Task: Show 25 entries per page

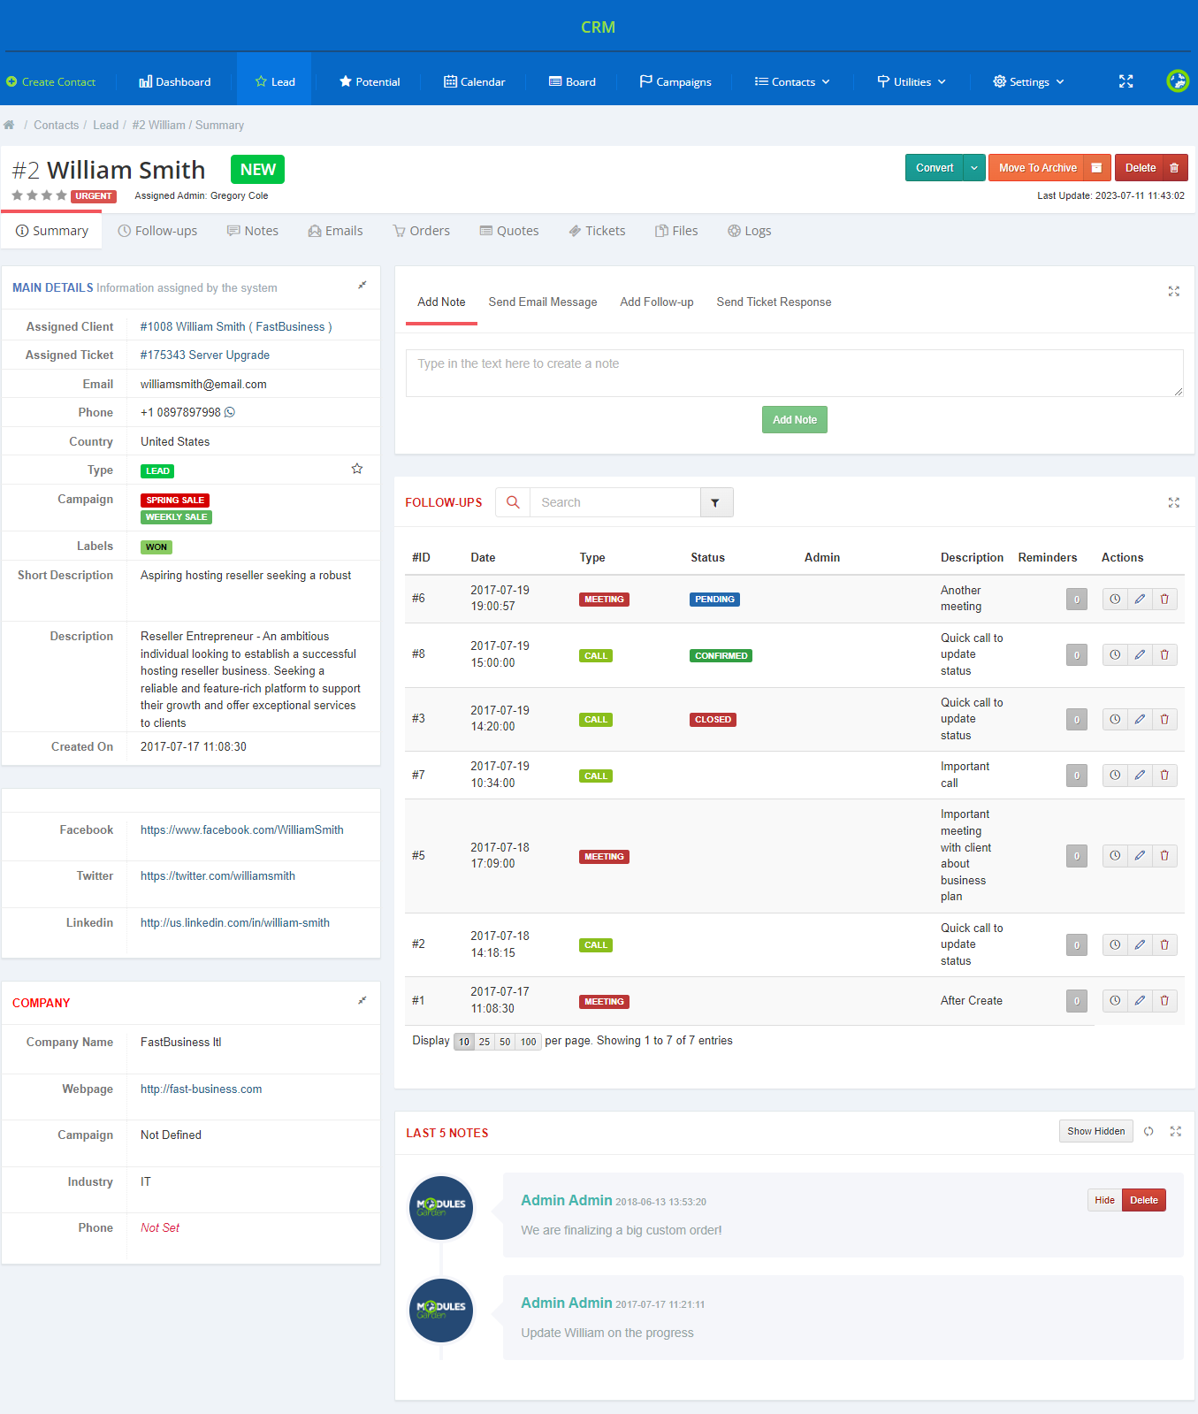Action: tap(485, 1042)
